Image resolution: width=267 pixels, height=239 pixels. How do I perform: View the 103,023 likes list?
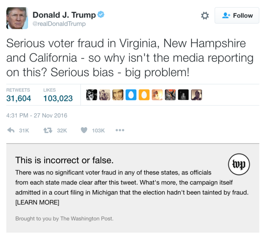pyautogui.click(x=58, y=99)
